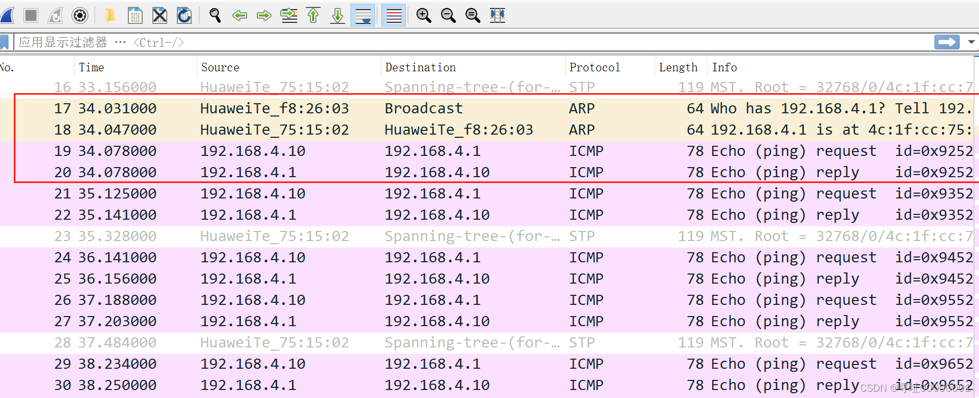Click Broadcast destination in packet 17

click(x=424, y=109)
